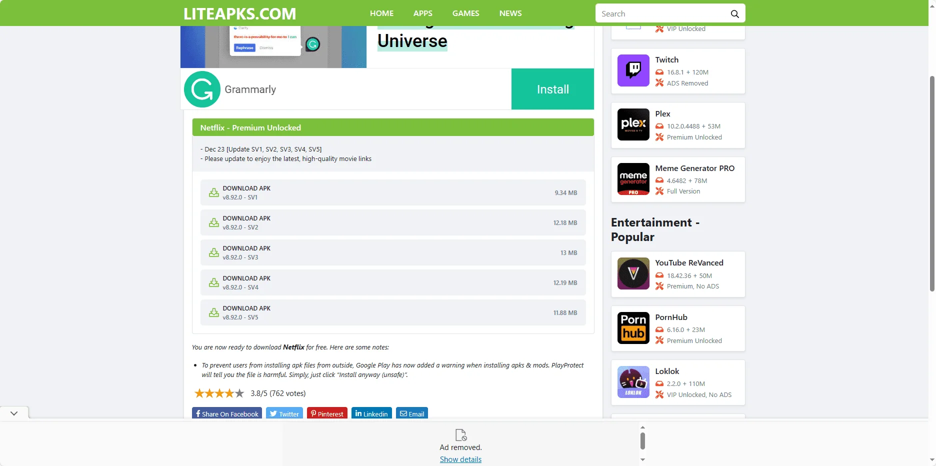Image resolution: width=936 pixels, height=466 pixels.
Task: Click the search magnifier icon
Action: point(734,13)
